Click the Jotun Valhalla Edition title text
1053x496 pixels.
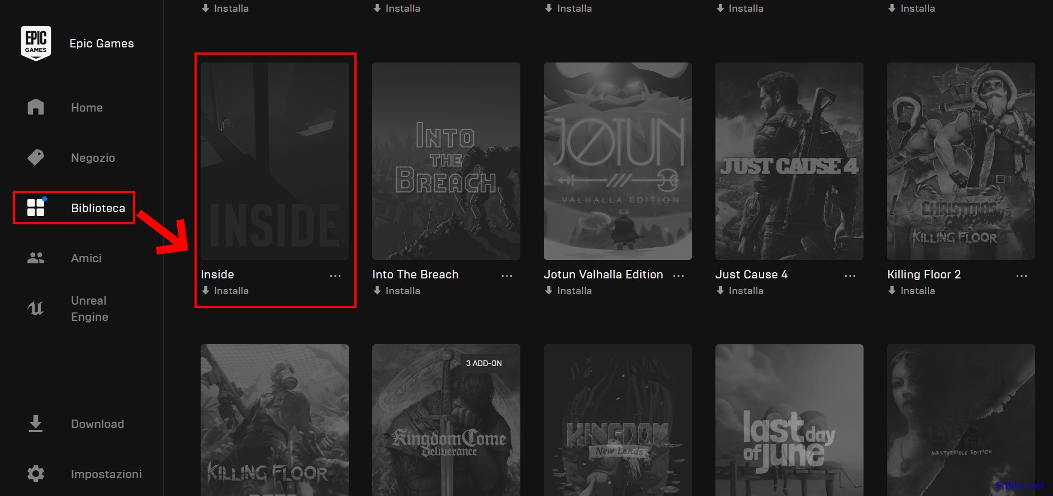coord(604,275)
